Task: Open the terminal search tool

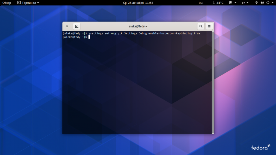Action: tap(201, 26)
